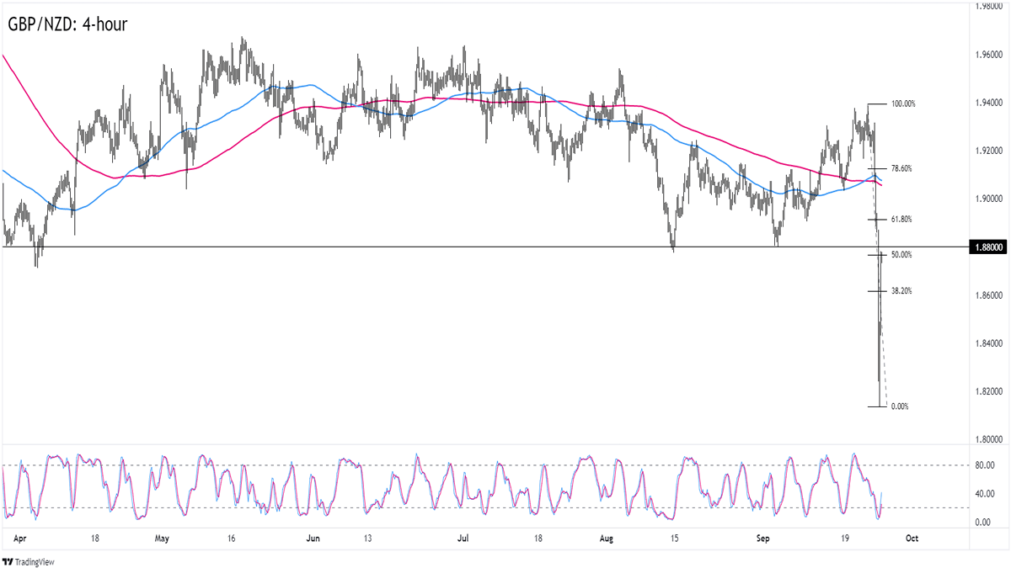Click the 0.00 stochastic axis value
The height and width of the screenshot is (568, 1011).
point(982,522)
